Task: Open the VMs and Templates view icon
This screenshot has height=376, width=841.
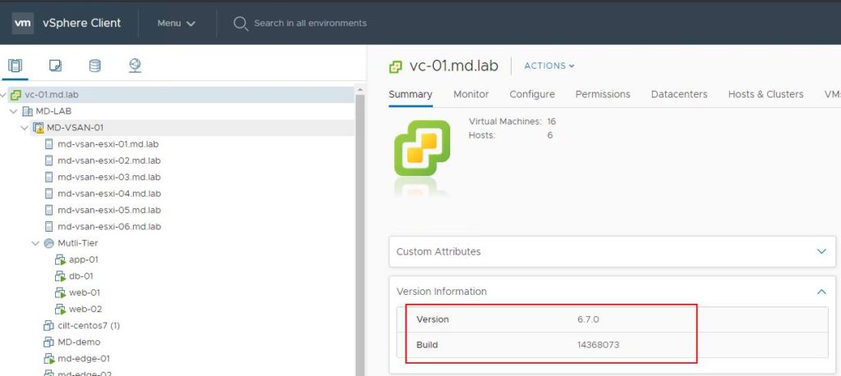Action: (x=55, y=66)
